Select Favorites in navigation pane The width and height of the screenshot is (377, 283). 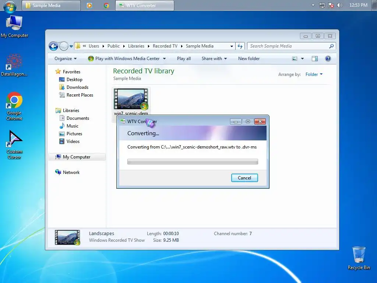point(71,72)
